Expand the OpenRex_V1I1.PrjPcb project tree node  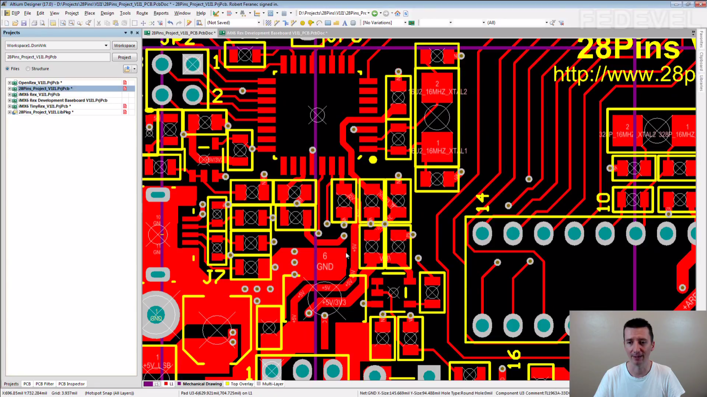click(10, 83)
